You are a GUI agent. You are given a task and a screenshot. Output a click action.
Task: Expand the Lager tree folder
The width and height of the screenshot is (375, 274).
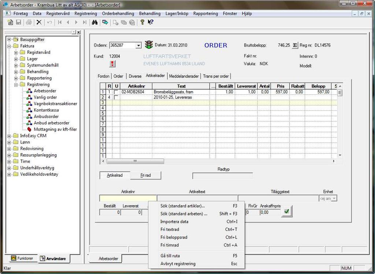coord(16,59)
